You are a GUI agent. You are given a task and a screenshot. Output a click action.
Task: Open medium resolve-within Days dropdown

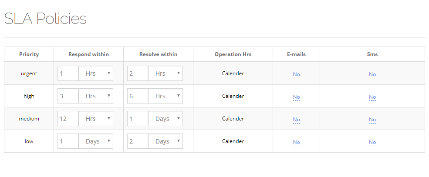tap(166, 119)
